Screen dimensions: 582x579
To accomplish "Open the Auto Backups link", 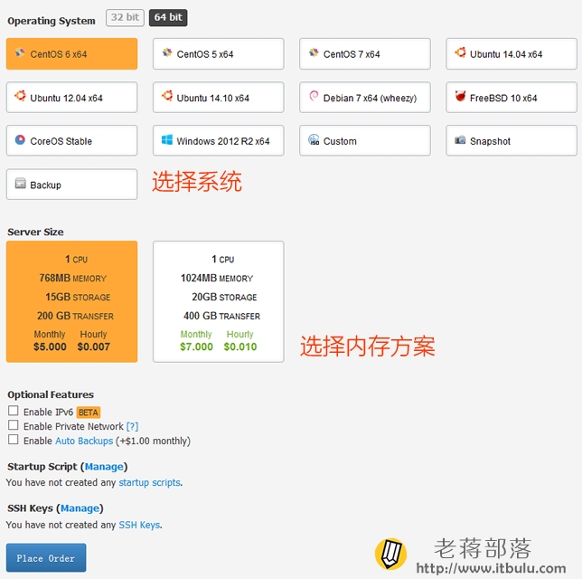I will [84, 441].
